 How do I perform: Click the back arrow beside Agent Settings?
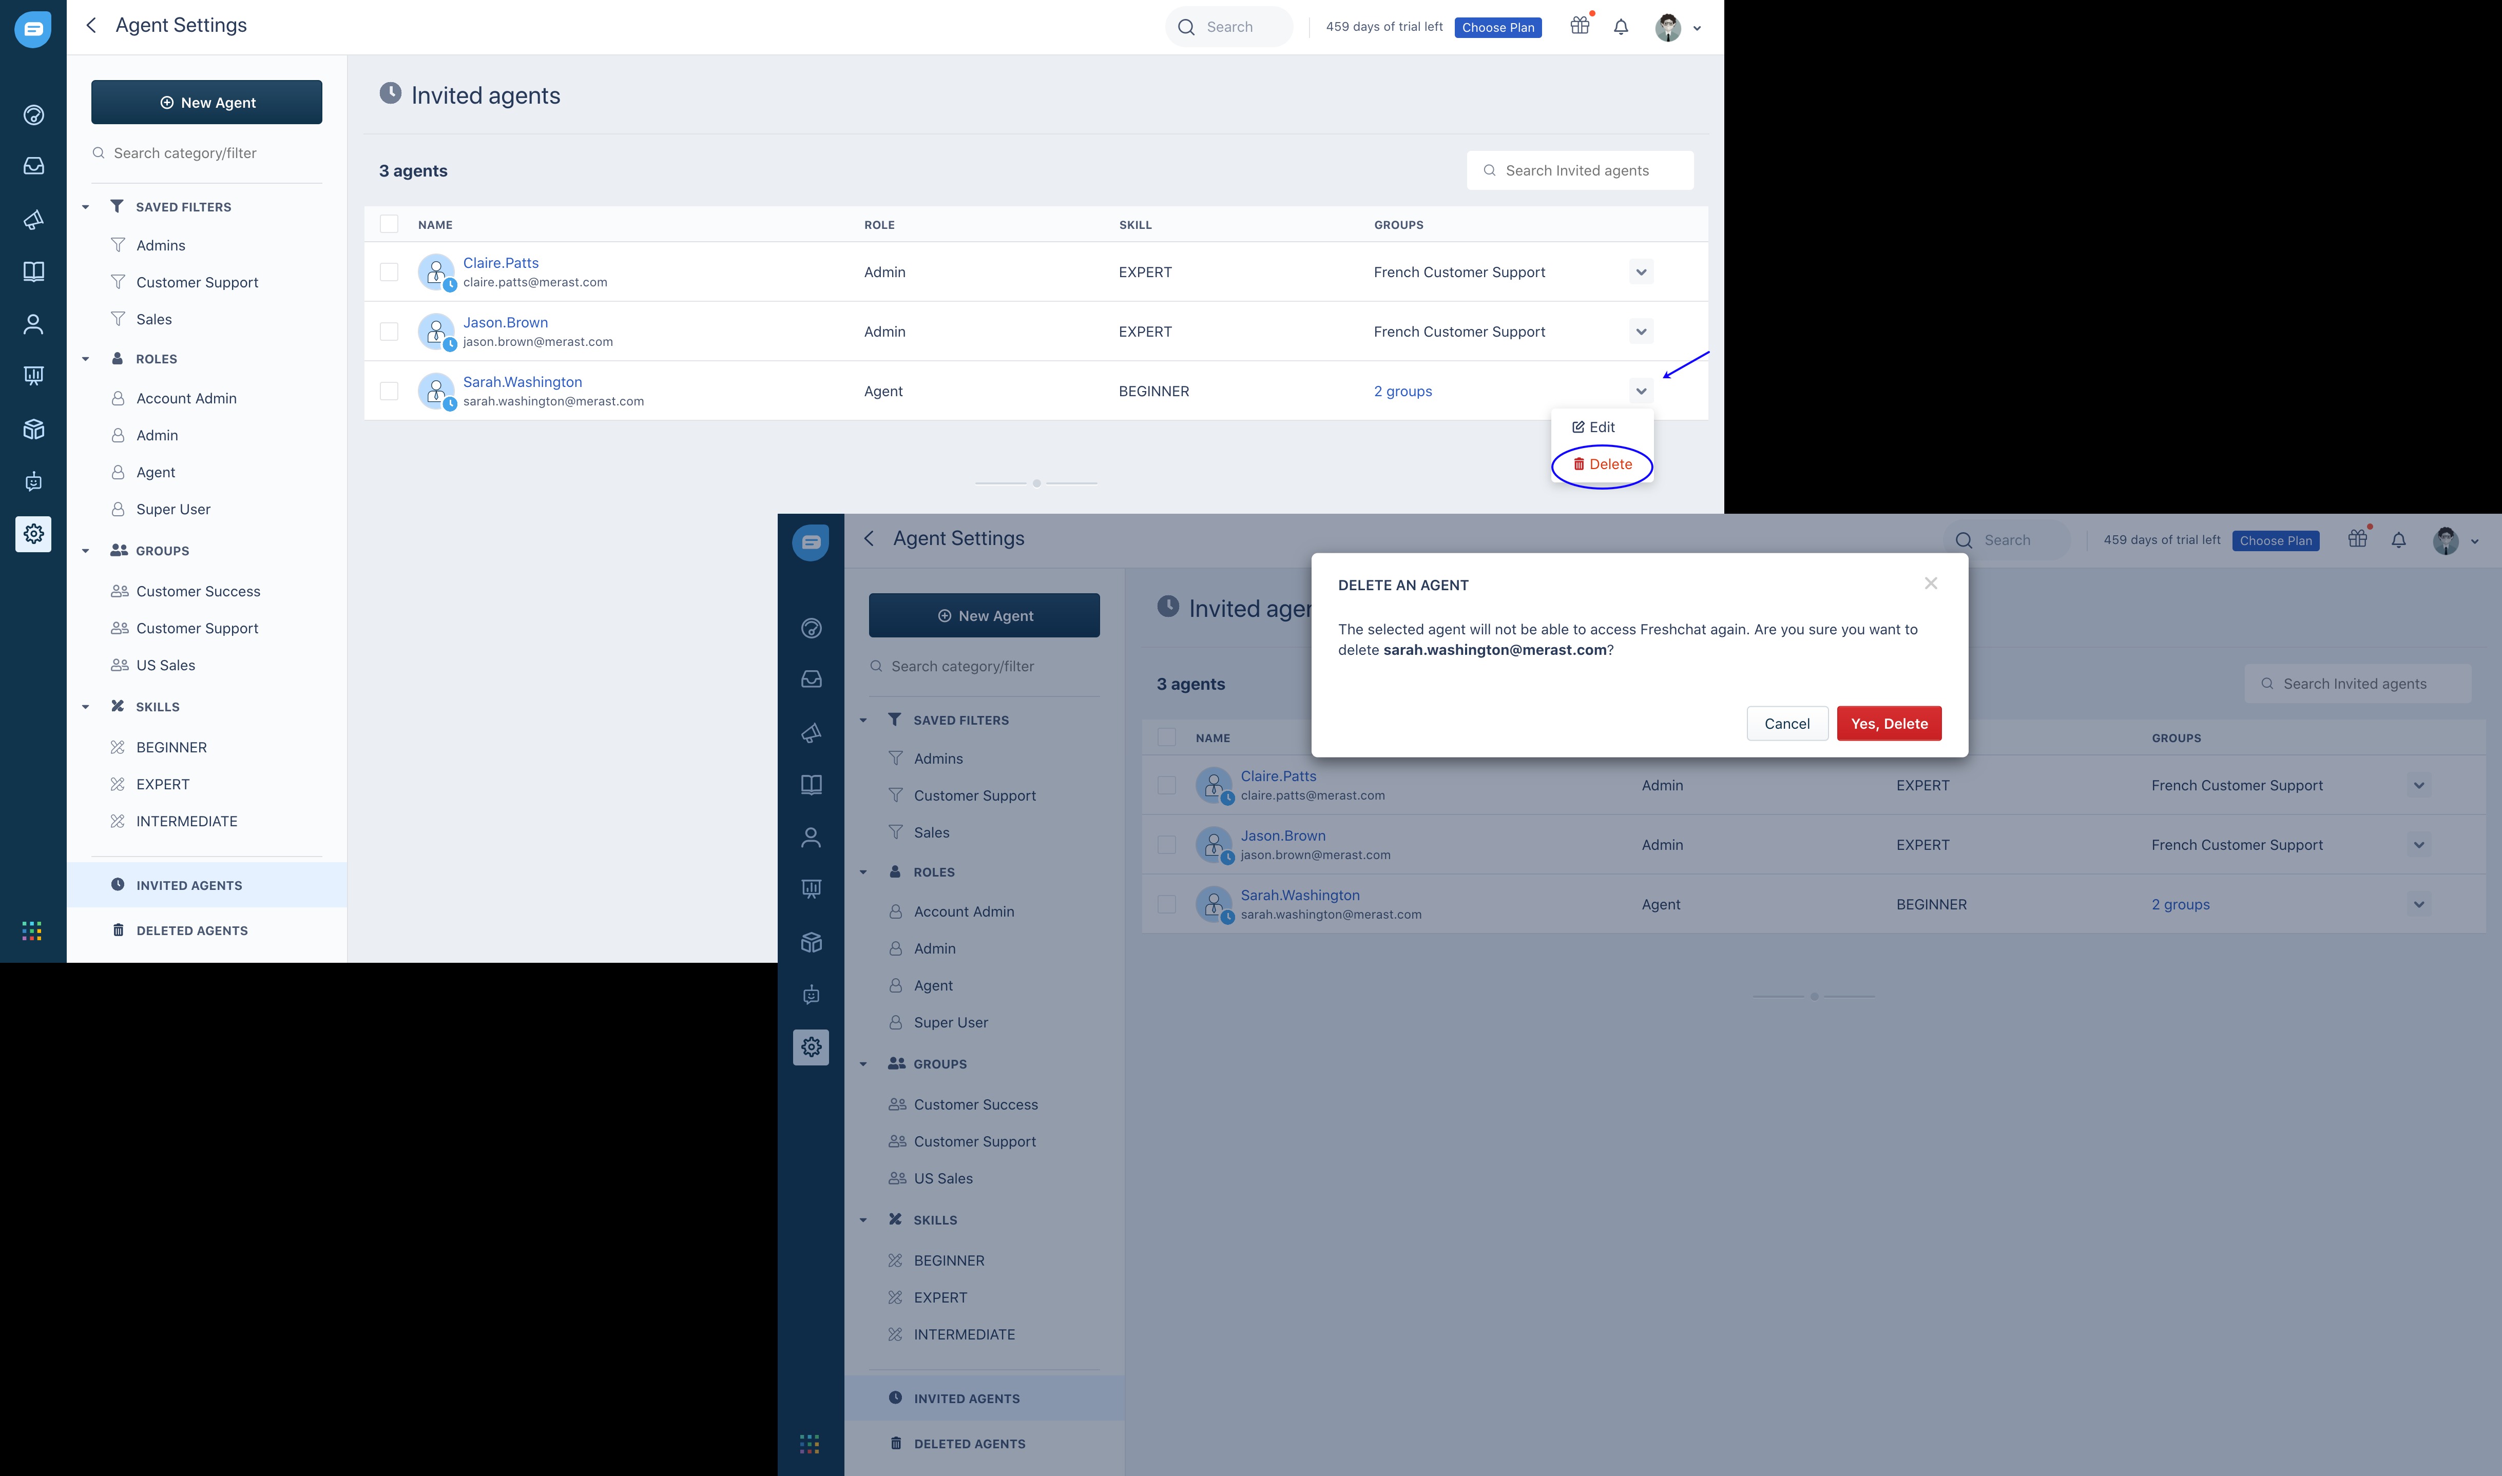tap(91, 26)
